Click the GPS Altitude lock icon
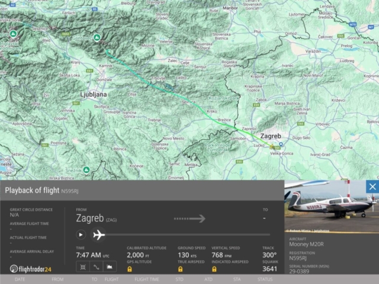 130,269
